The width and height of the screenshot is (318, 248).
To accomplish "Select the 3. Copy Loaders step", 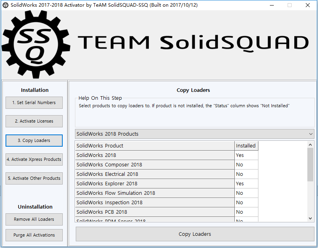I will (34, 140).
